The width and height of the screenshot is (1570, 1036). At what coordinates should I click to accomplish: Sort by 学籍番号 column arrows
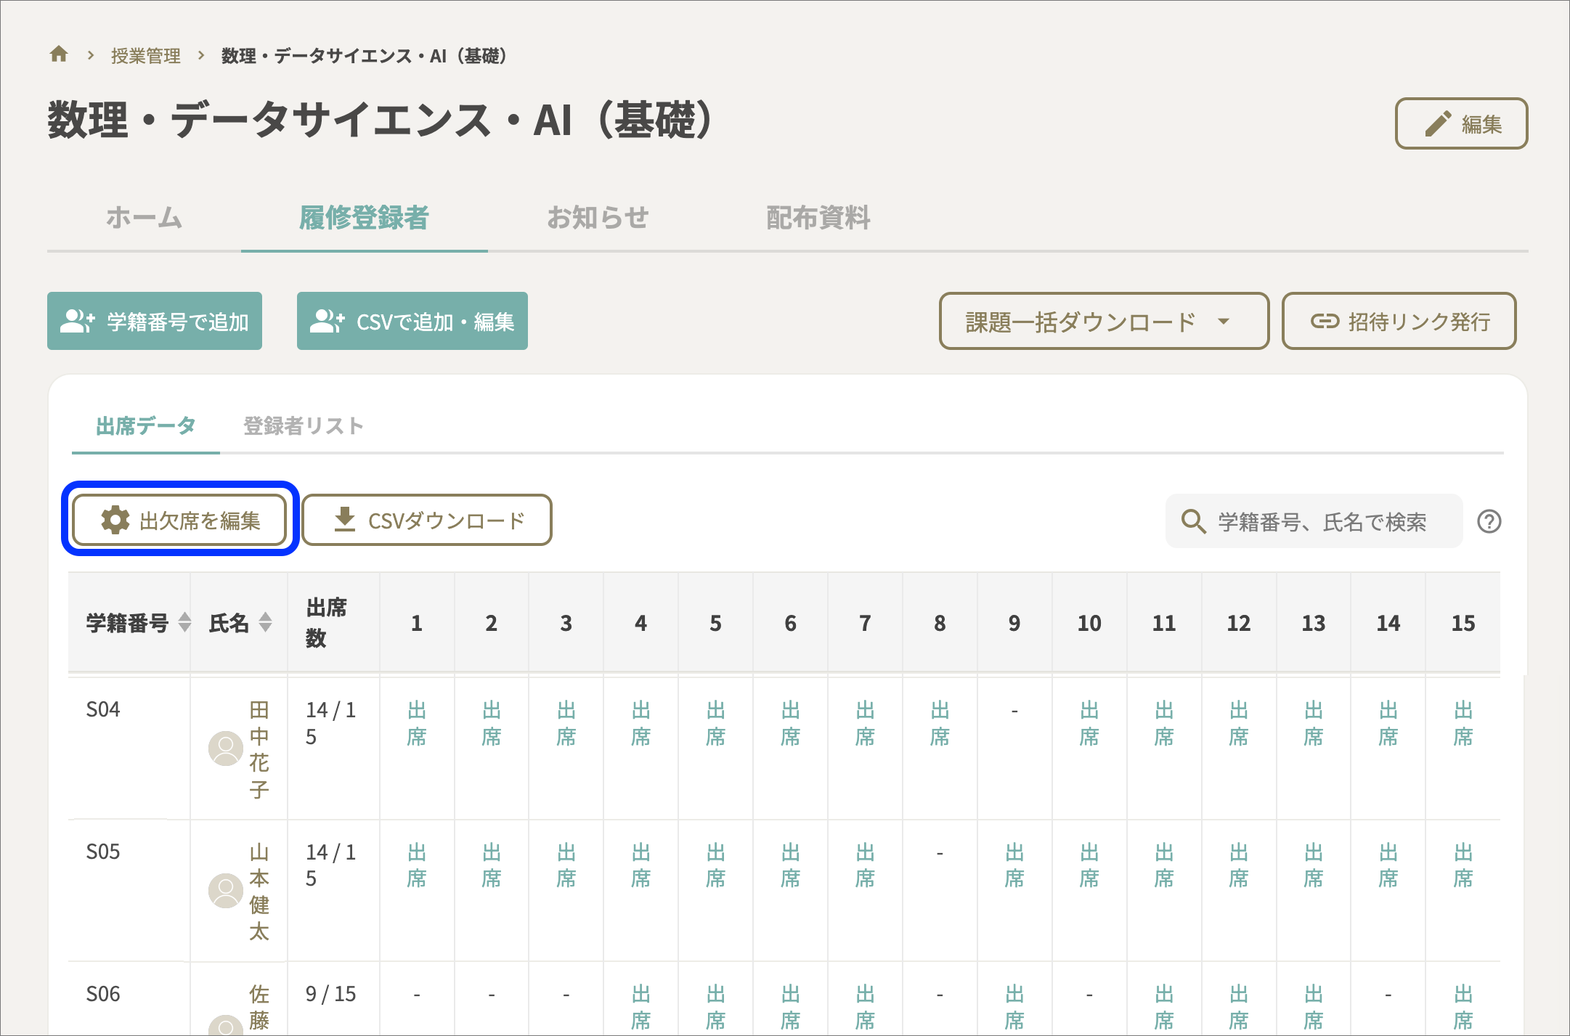[184, 622]
